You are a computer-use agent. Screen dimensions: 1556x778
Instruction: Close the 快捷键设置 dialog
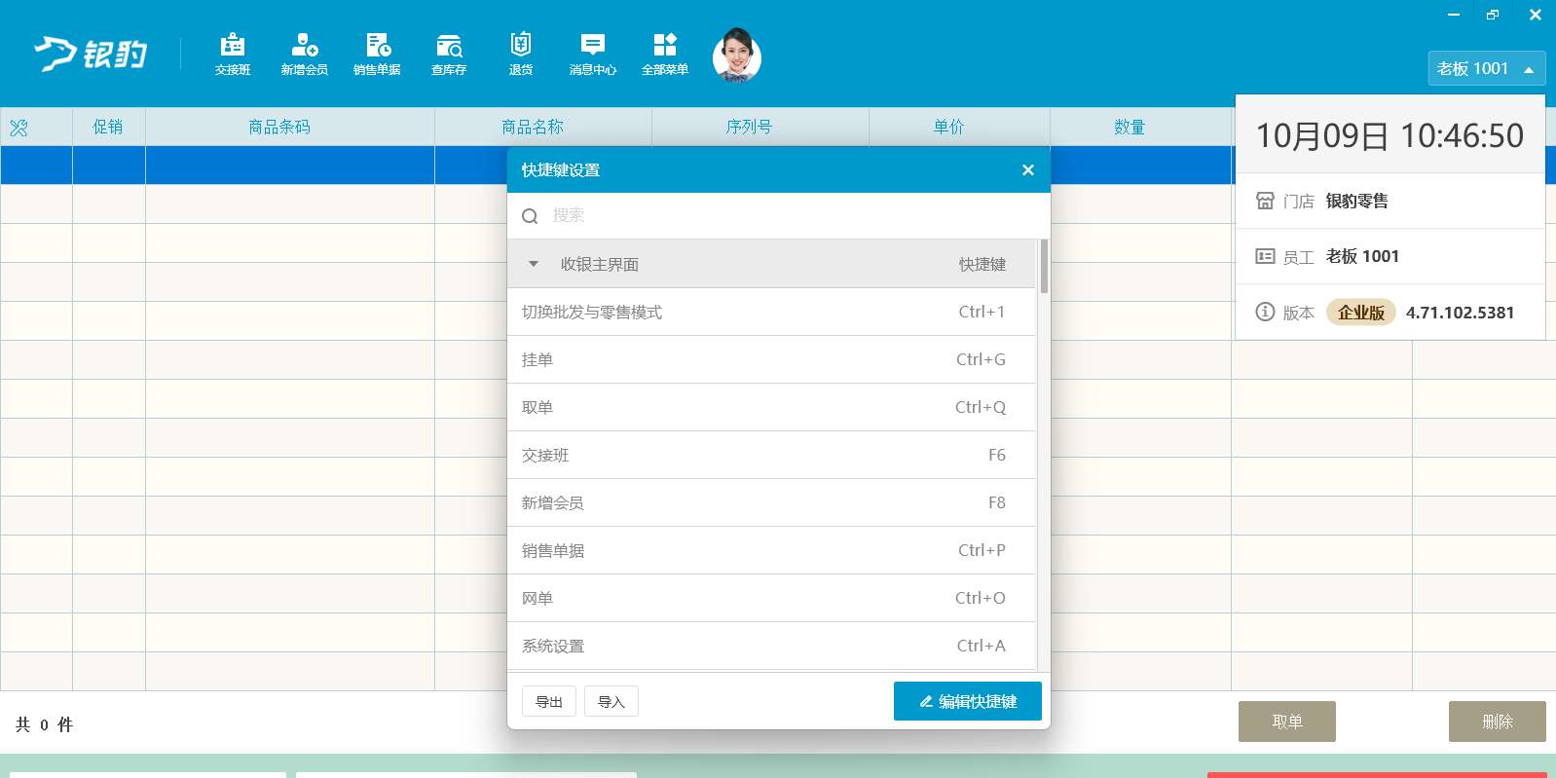pos(1027,169)
